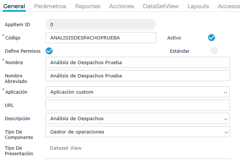Expand the Tipo De Componente dropdown
The image size is (240, 160).
point(137,132)
